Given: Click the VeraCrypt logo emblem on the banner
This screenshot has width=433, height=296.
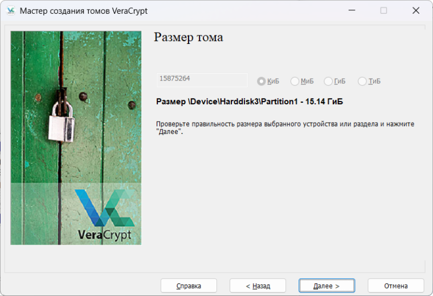Looking at the screenshot, I should click(x=104, y=207).
